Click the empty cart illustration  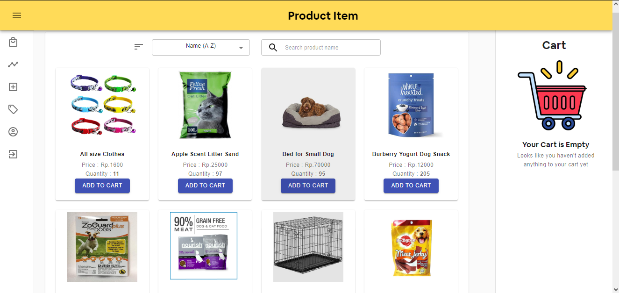(x=554, y=96)
